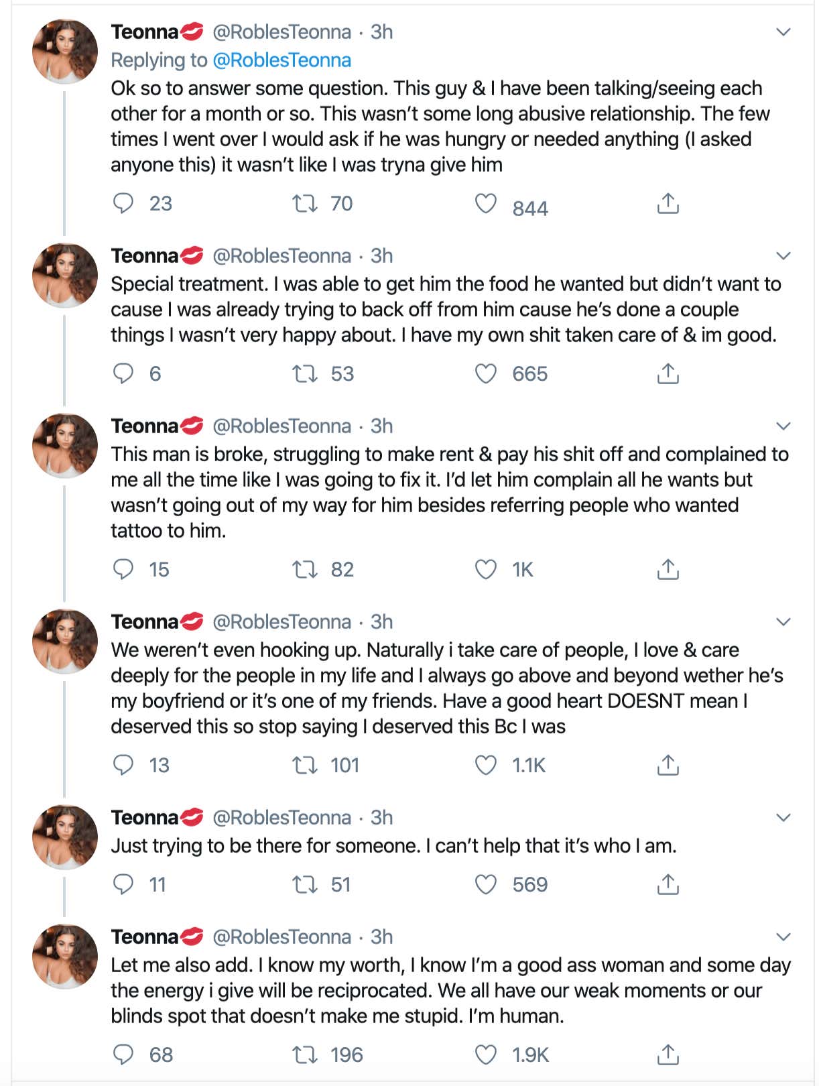The image size is (819, 1086).
Task: Open the first tweet's options chevron menu
Action: [783, 32]
